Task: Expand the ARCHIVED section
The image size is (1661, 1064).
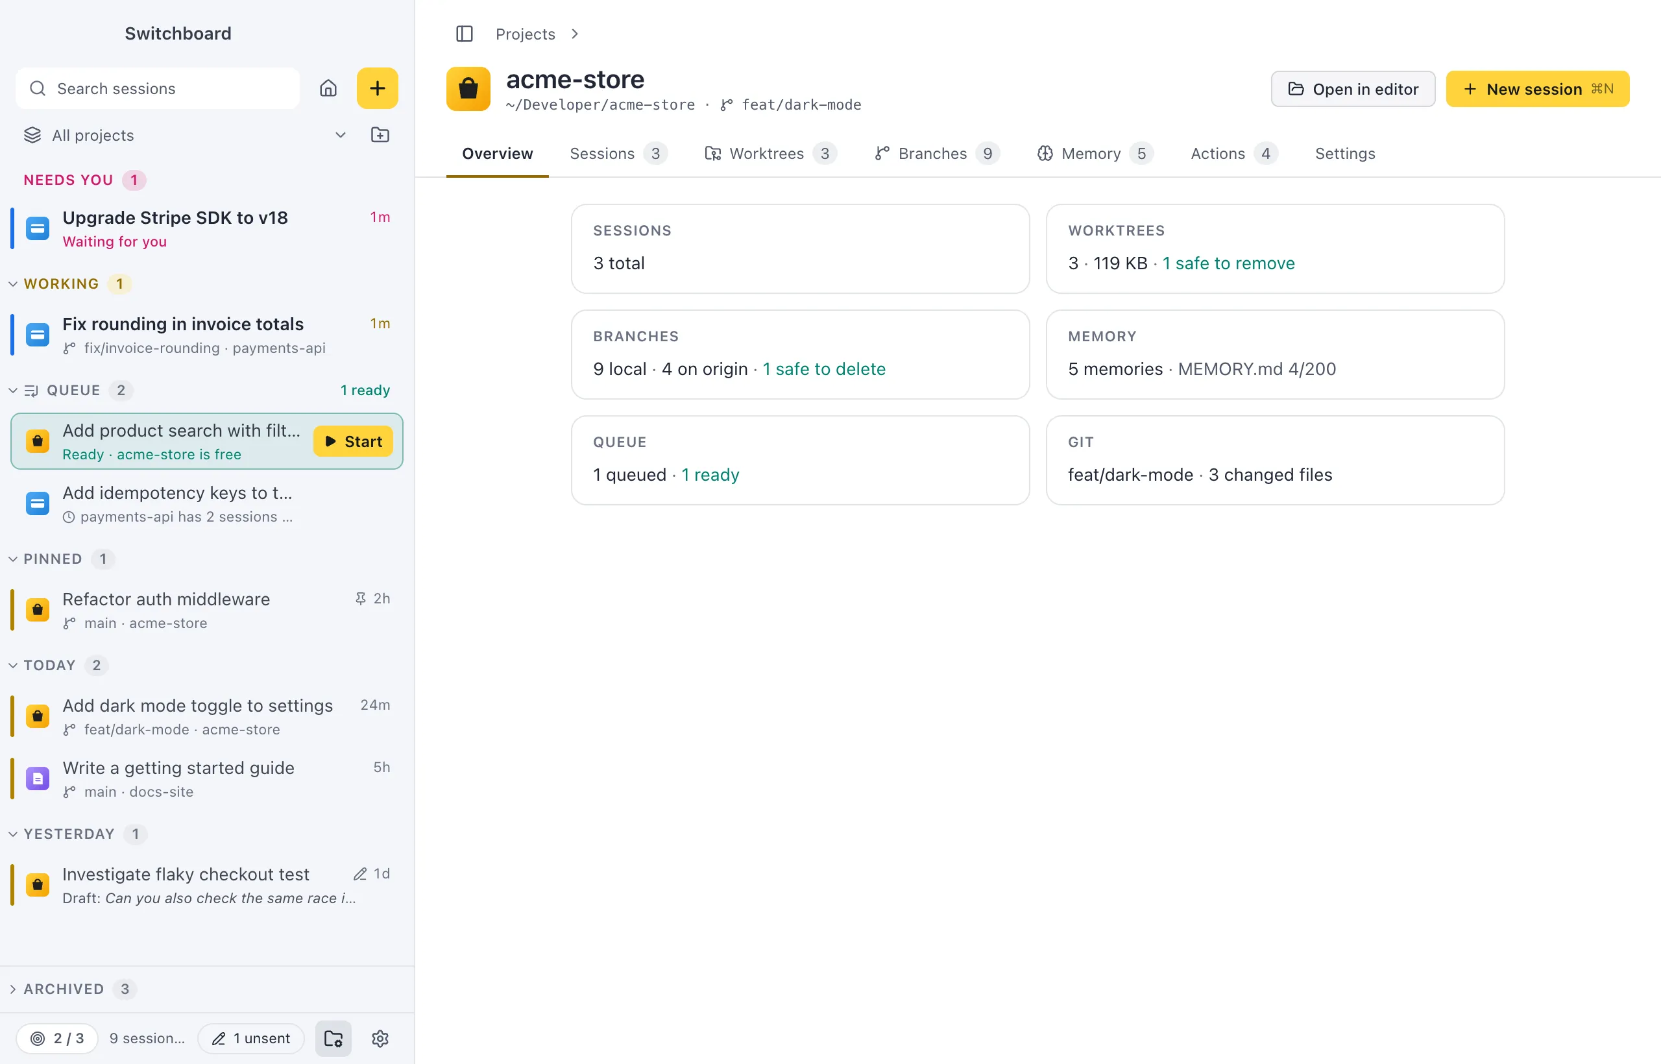Action: 12,989
